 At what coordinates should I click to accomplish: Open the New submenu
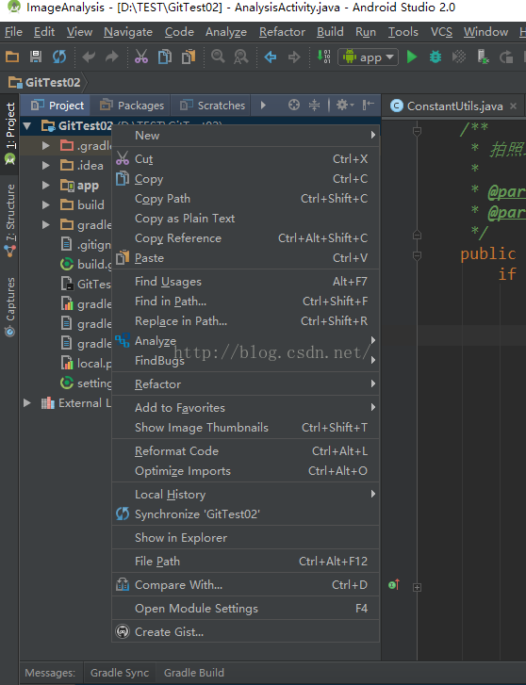(x=245, y=136)
